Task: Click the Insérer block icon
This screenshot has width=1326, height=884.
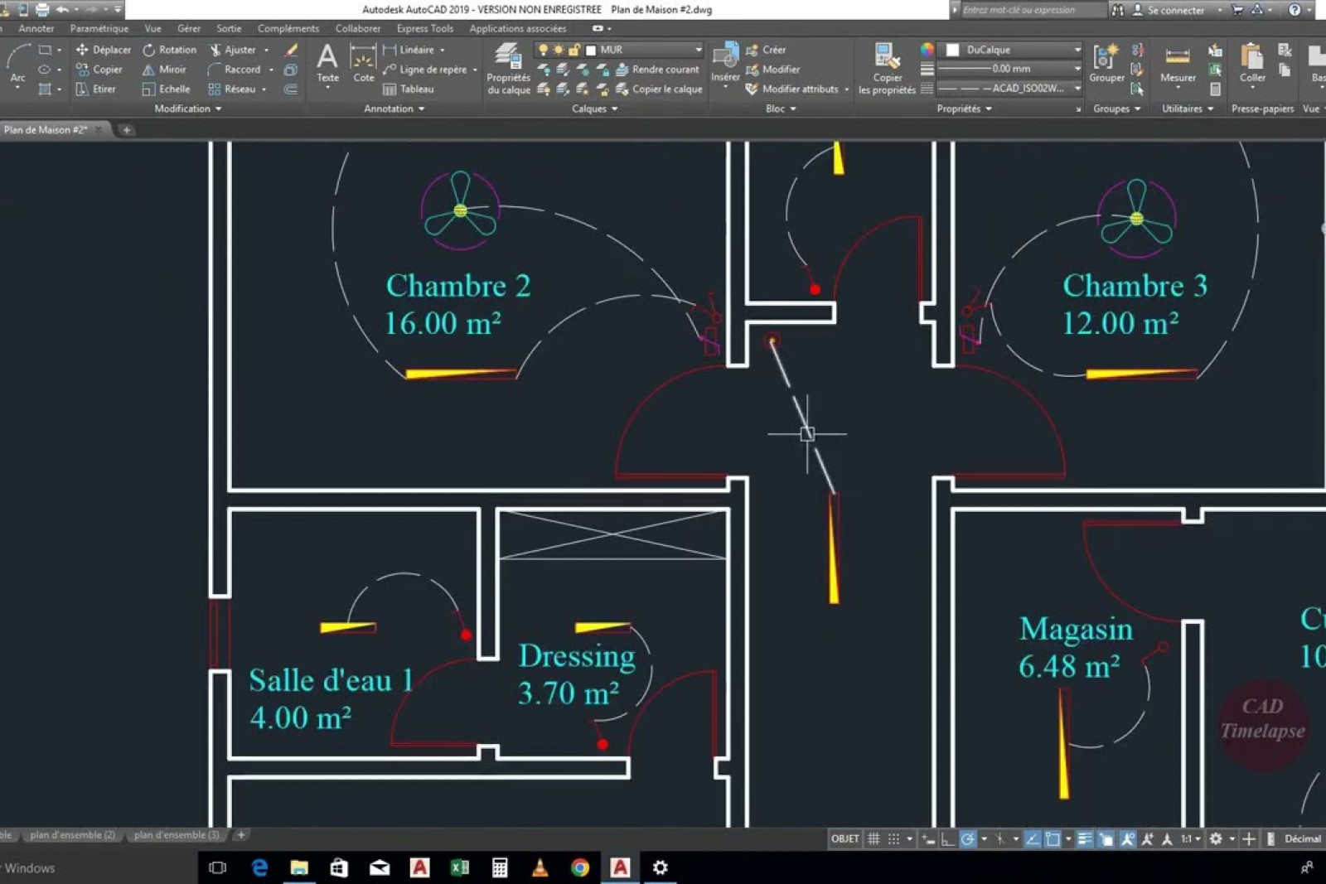Action: [x=725, y=62]
